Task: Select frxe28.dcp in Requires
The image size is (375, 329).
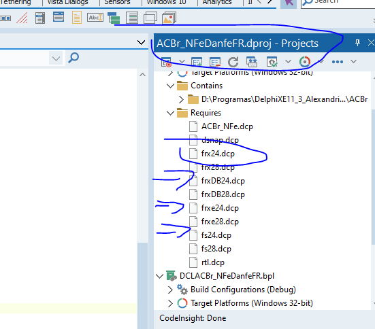Action: (x=220, y=222)
